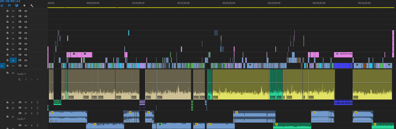
Task: Toggle the Linked Selection icon
Action: tap(17, 6)
